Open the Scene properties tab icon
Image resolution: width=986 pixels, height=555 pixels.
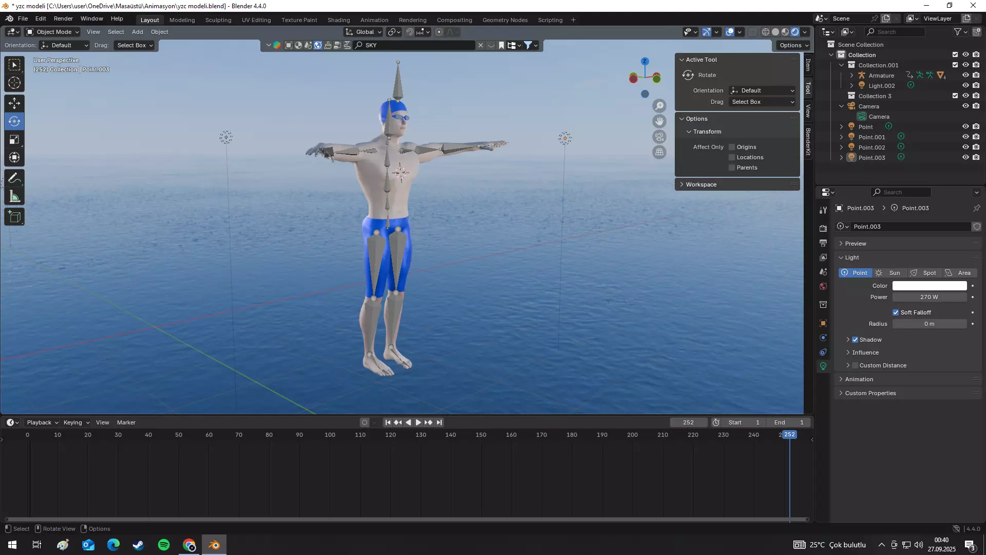(x=823, y=271)
